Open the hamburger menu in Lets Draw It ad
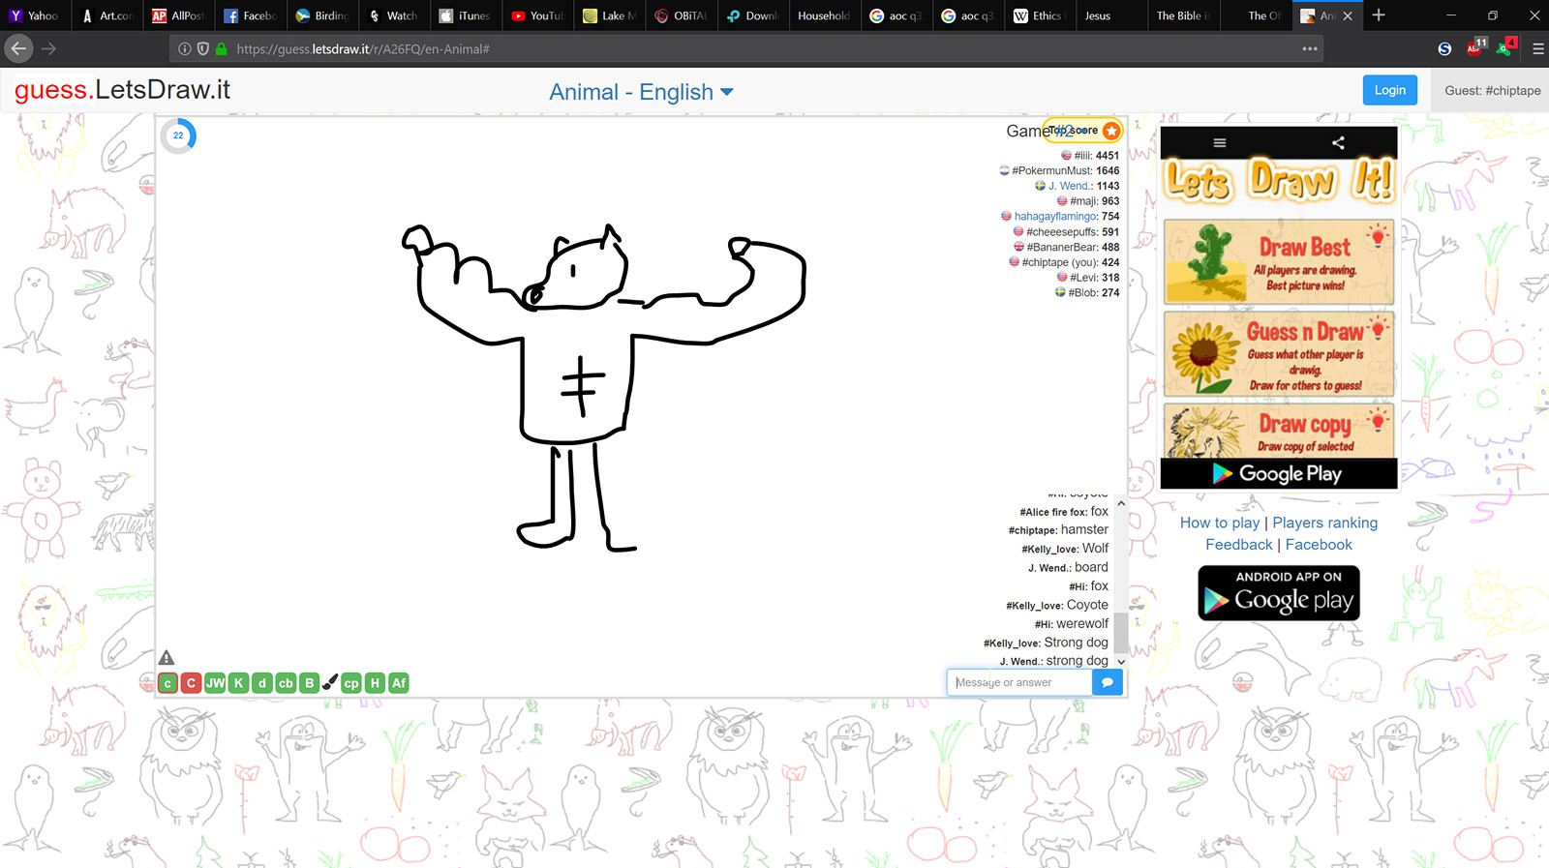Screen dimensions: 1549x868 pyautogui.click(x=1220, y=143)
